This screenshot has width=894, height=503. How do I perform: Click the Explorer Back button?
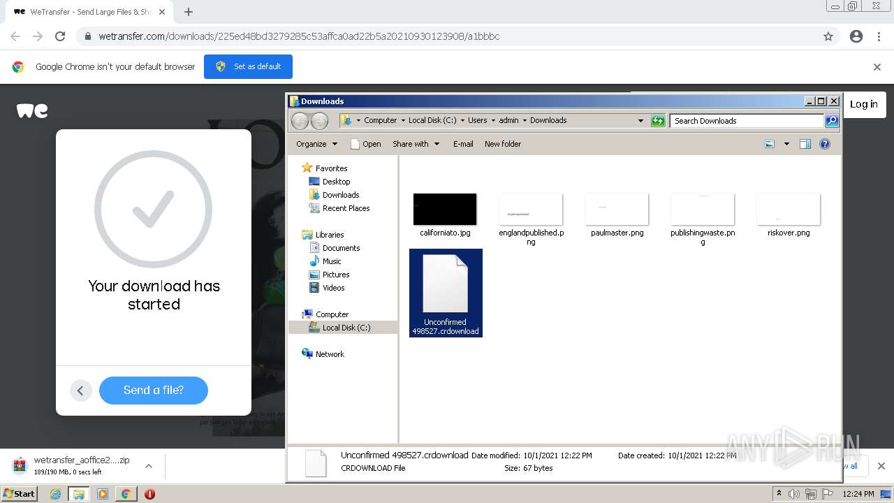300,121
